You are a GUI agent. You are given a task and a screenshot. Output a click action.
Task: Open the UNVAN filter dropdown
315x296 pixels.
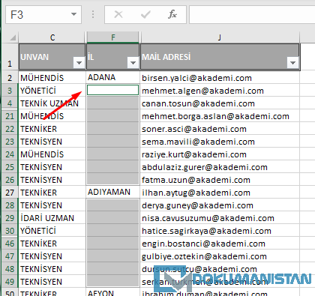[x=79, y=63]
